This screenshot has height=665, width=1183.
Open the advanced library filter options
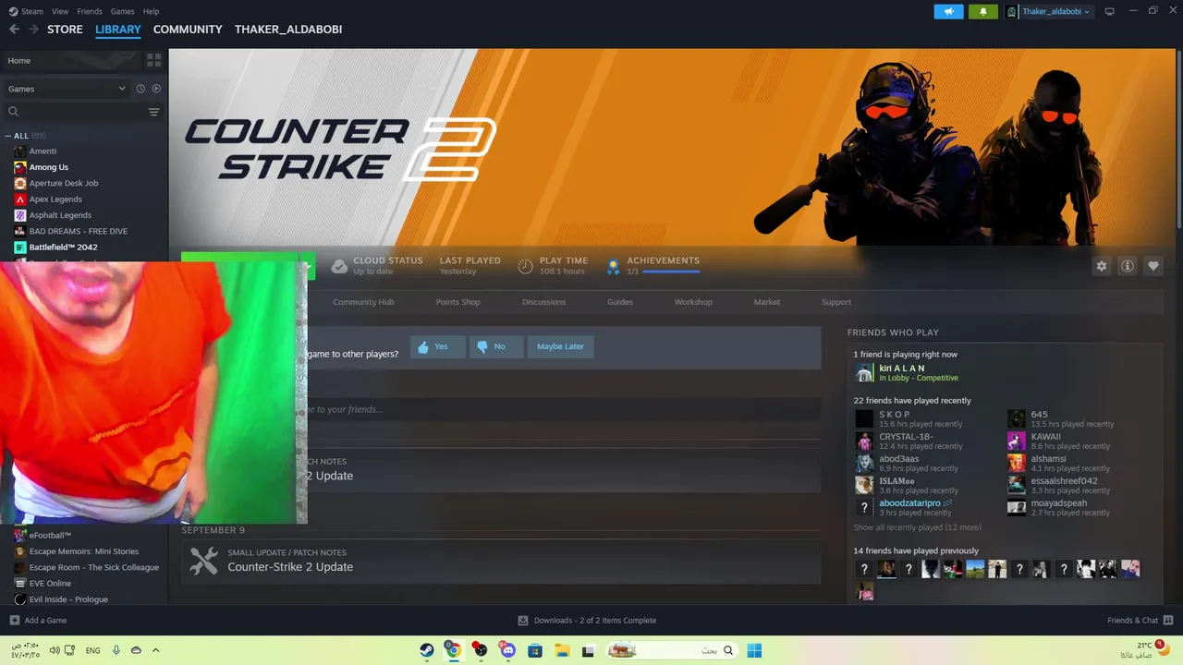coord(153,112)
